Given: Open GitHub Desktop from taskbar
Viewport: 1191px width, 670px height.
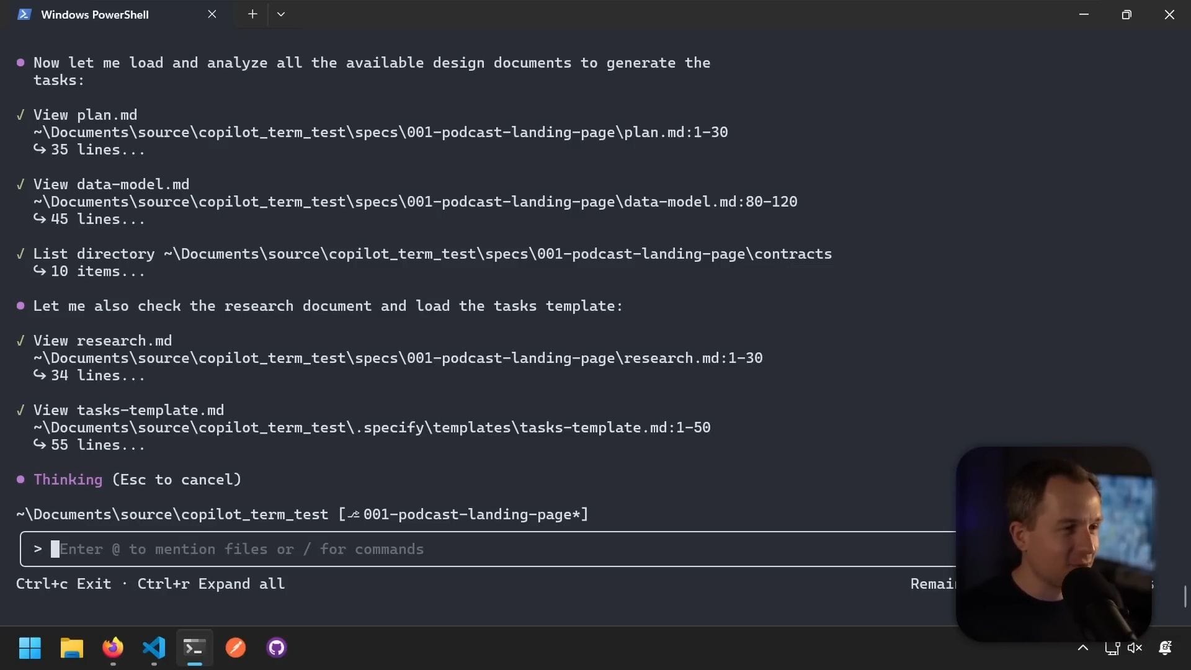Looking at the screenshot, I should [277, 648].
